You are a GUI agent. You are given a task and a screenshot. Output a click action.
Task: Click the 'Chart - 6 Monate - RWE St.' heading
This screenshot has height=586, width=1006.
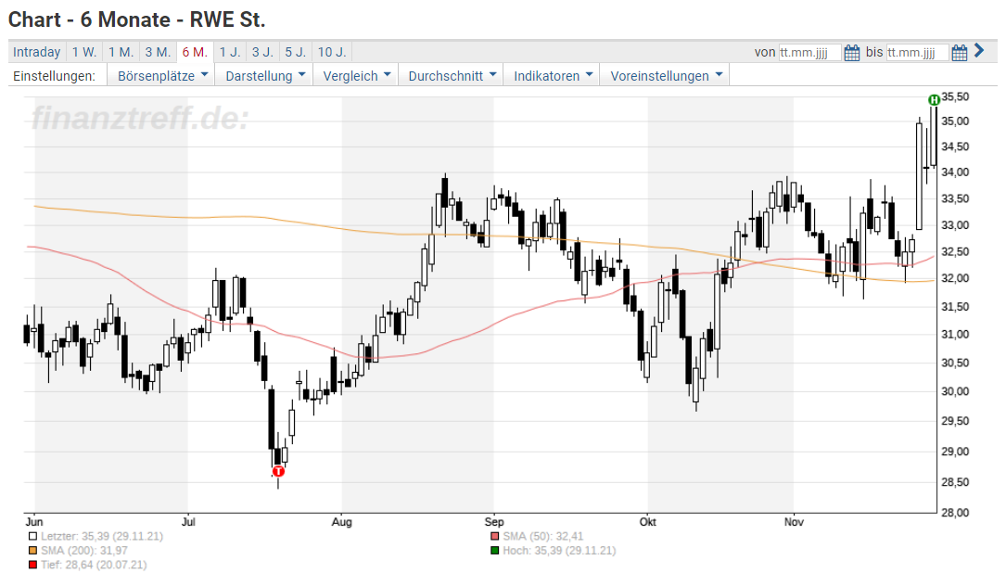pos(136,19)
